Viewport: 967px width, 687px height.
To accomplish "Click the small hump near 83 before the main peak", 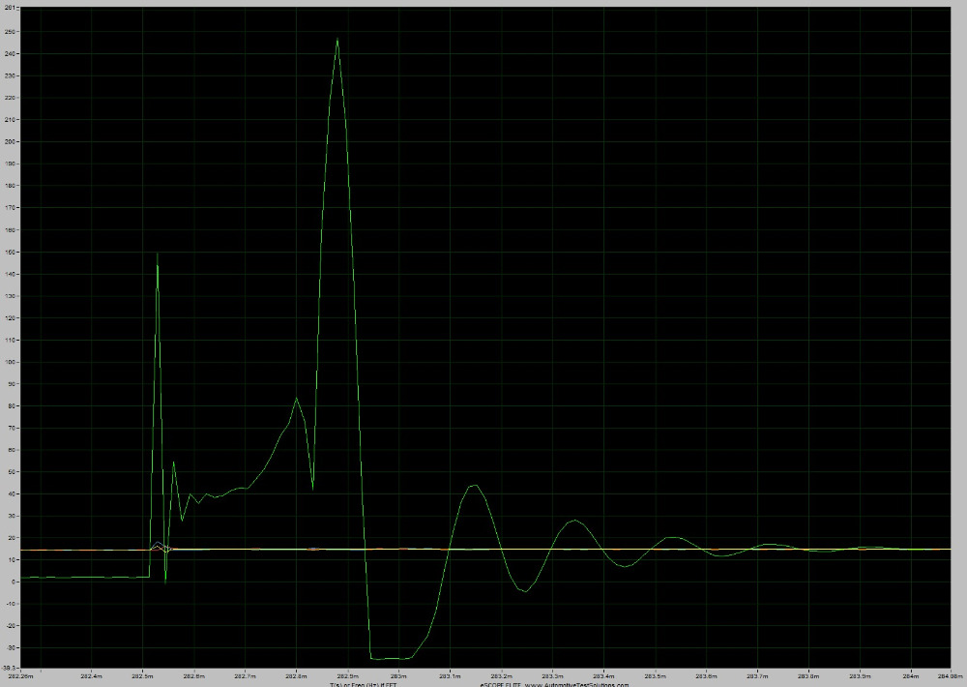I will [296, 399].
